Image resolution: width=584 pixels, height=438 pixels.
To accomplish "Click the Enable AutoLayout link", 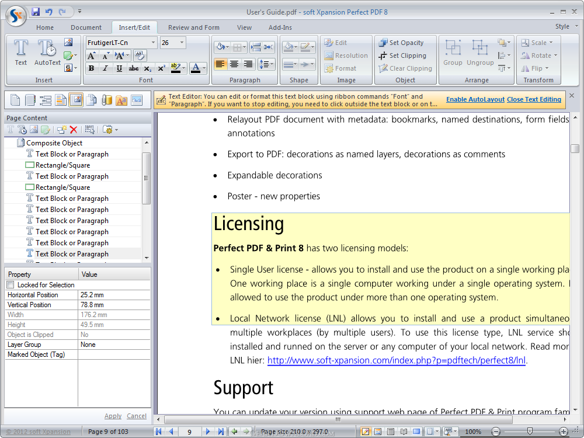I will coord(475,99).
